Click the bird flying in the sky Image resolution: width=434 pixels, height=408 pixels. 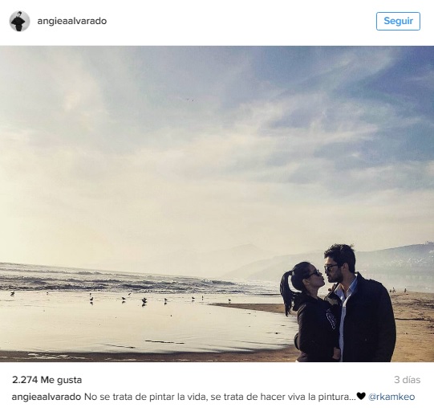190,99
